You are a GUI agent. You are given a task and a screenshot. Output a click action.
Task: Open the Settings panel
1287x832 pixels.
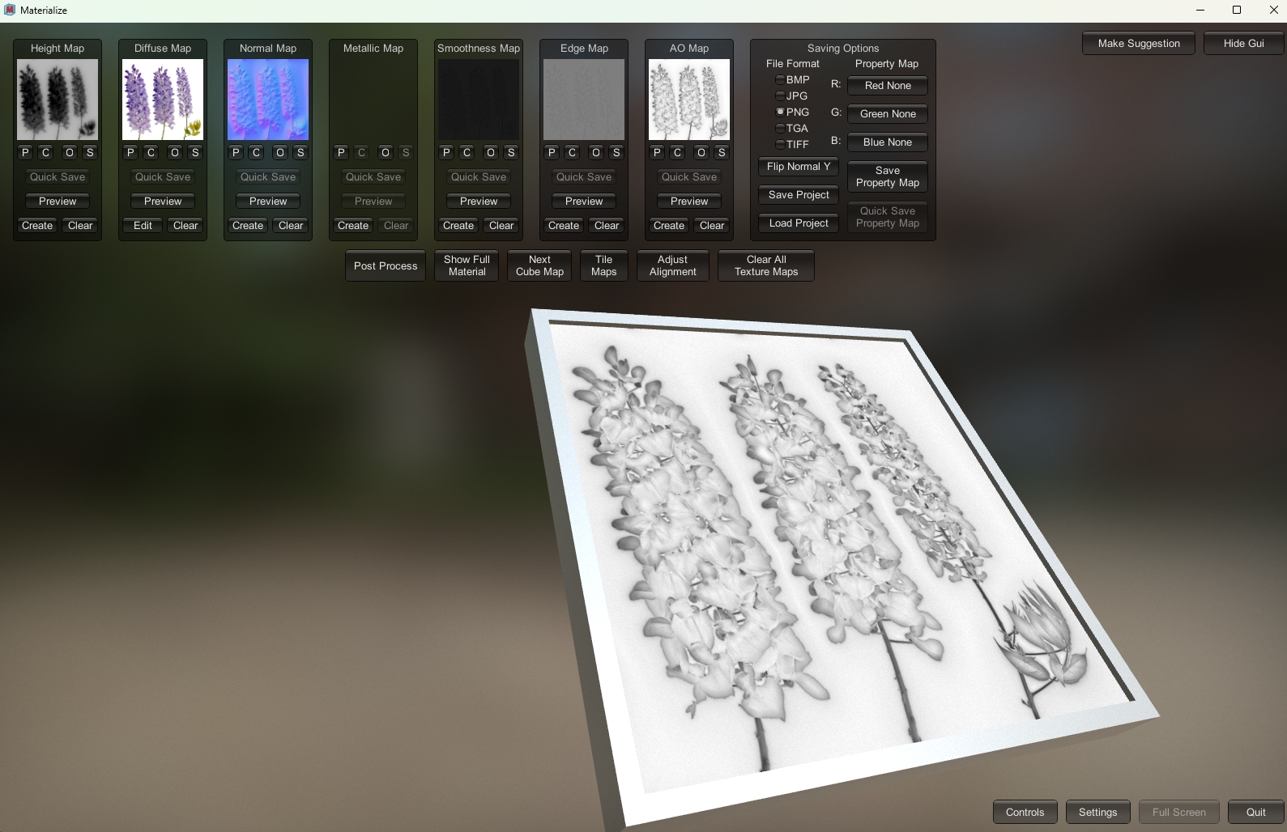pyautogui.click(x=1097, y=812)
